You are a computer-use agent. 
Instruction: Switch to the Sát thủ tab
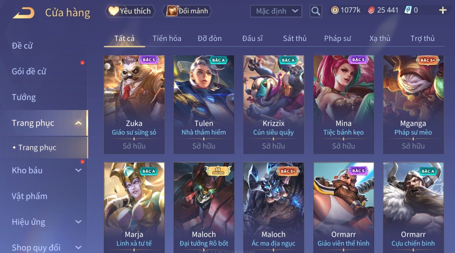(x=295, y=38)
